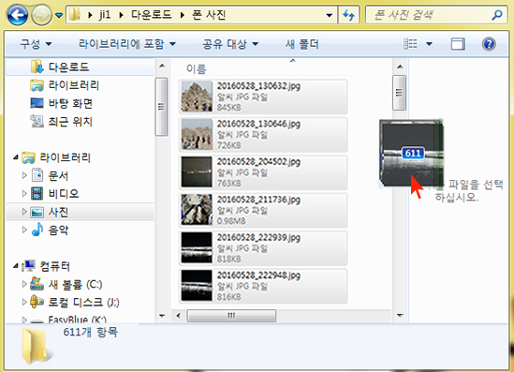This screenshot has width=514, height=372.
Task: Select file 20160528_130632.jpg
Action: pyautogui.click(x=263, y=97)
